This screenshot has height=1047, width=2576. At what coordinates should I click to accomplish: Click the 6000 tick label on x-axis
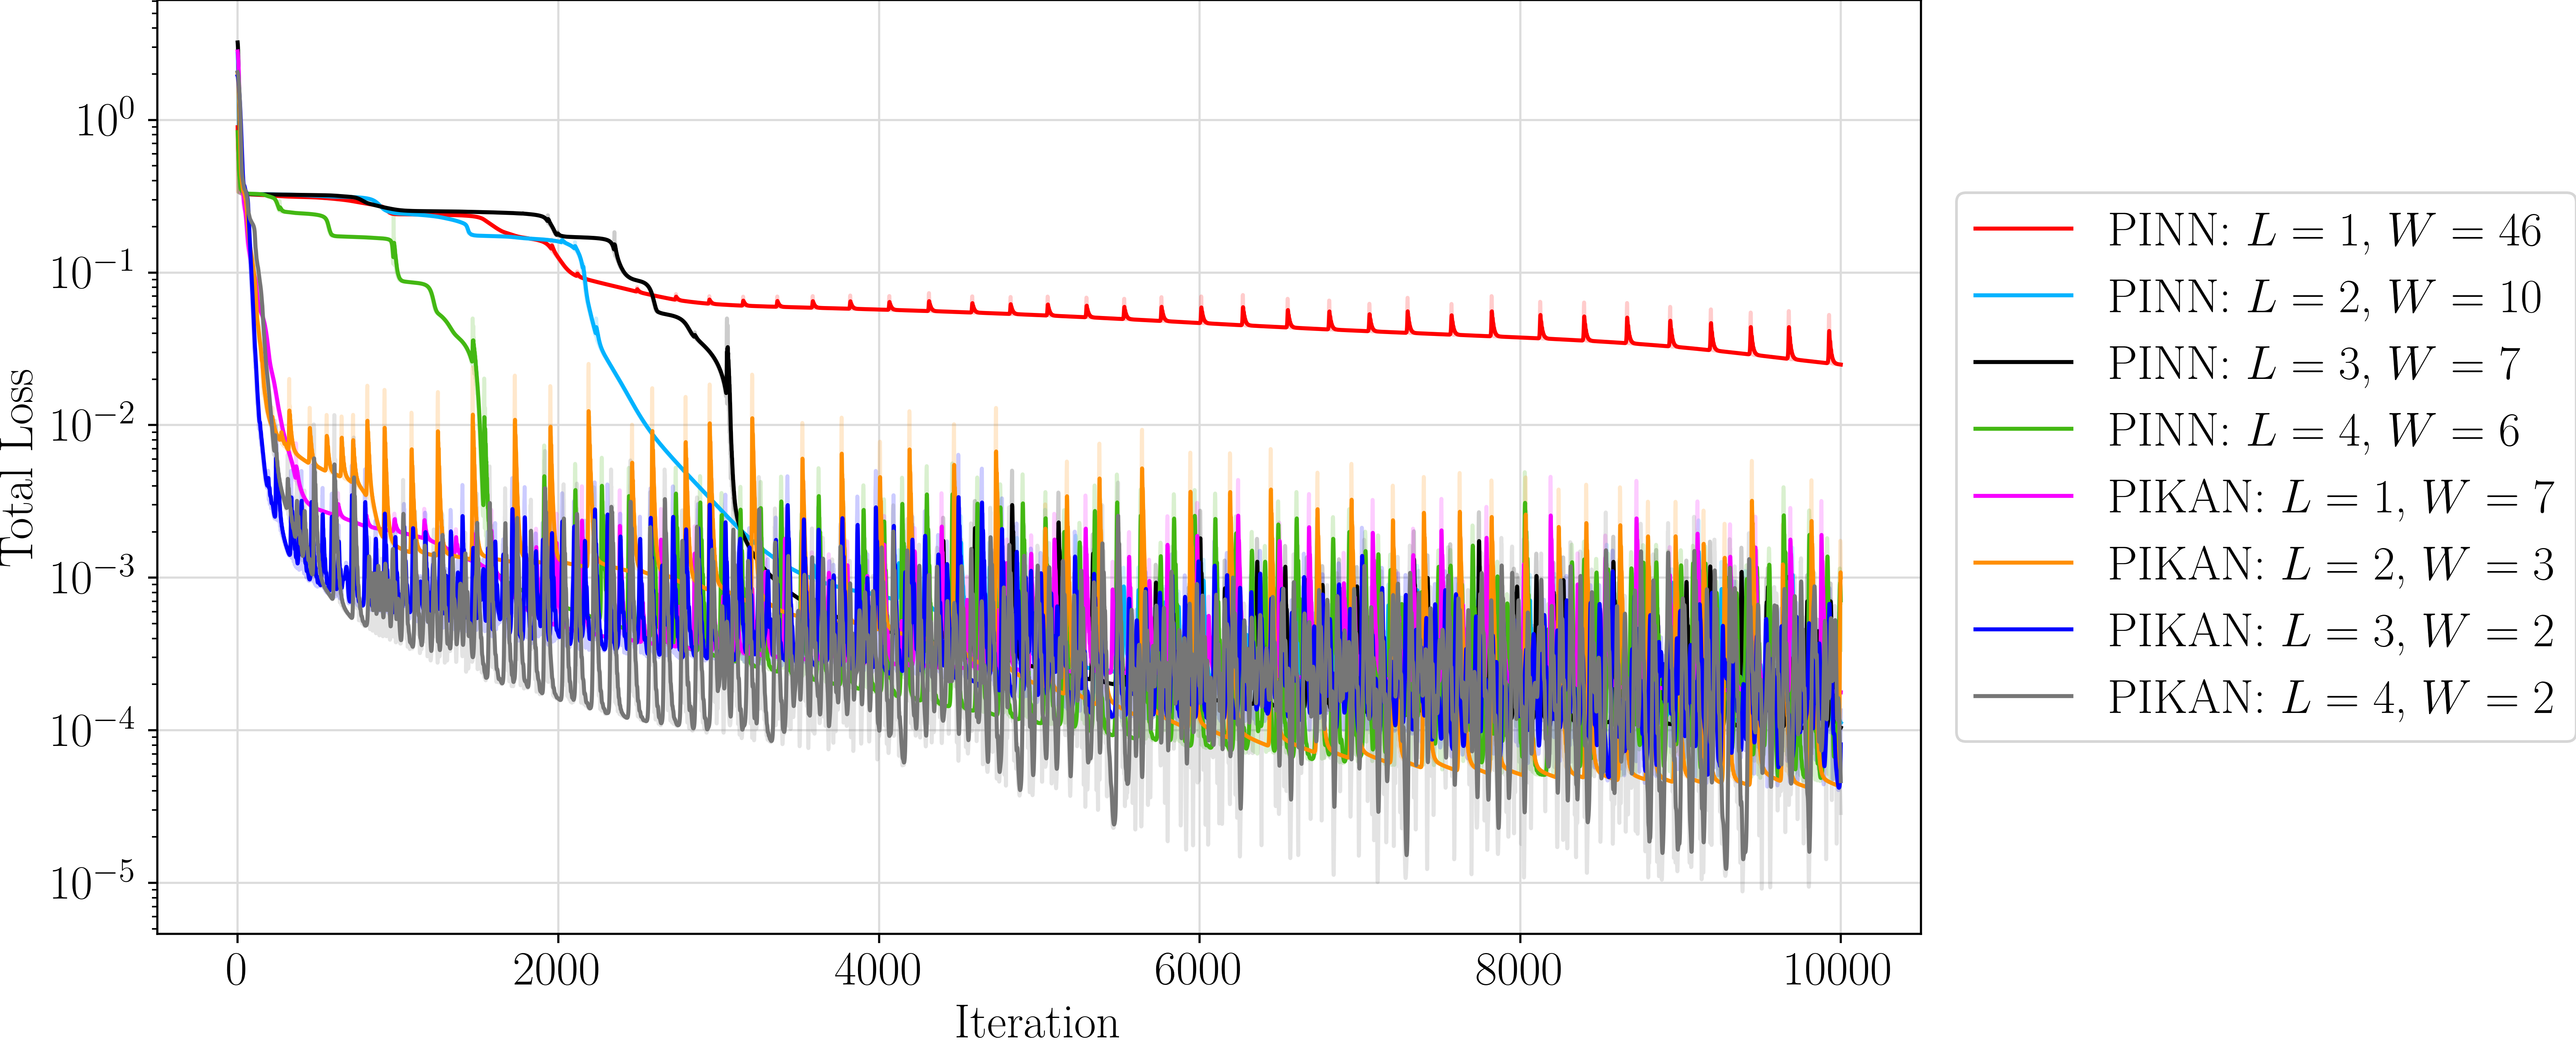coord(1198,970)
